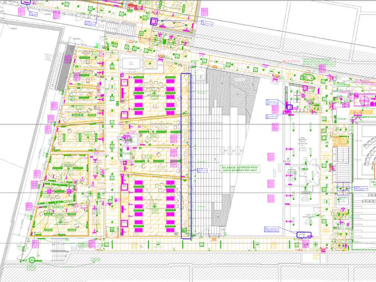
Task: Select the blue crossed square near right staircase
Action: pos(343,188)
